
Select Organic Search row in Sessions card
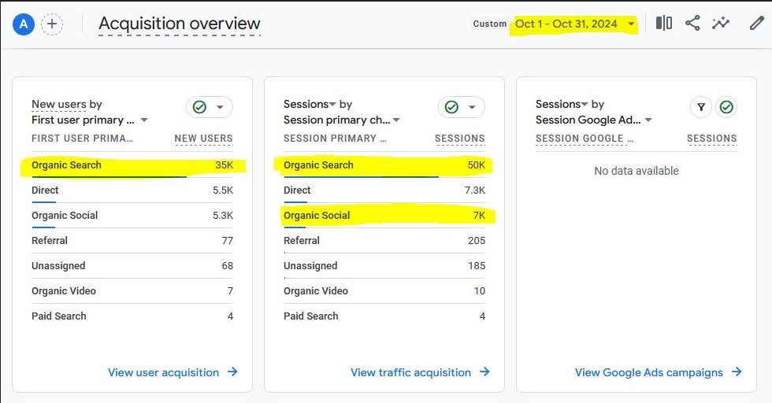(x=384, y=165)
